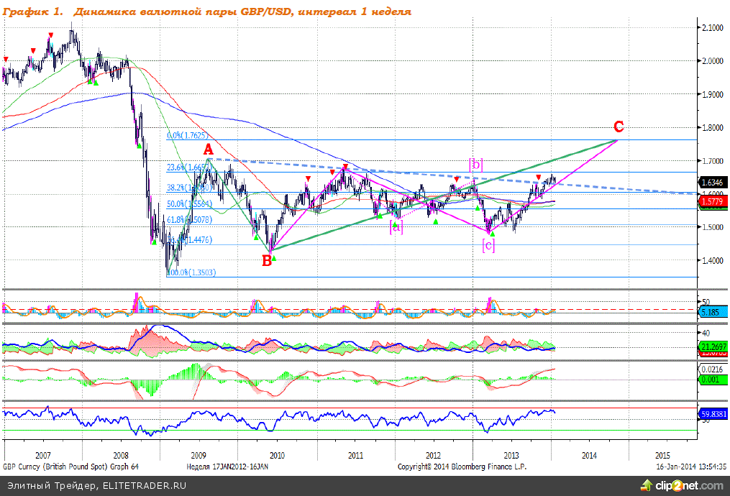The image size is (730, 496).
Task: Click the cyan 5.185 indicator value tag
Action: (711, 312)
